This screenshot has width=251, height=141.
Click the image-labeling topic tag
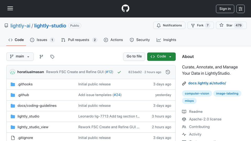(227, 93)
